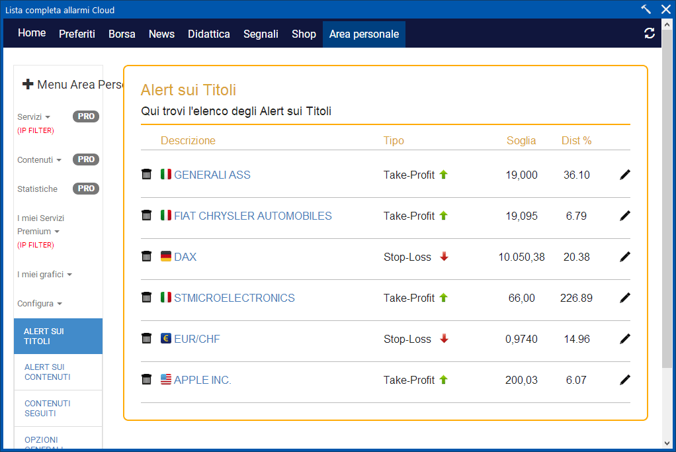Click the PRO badge next to Contenuti
Screen dimensions: 676x452
[86, 159]
